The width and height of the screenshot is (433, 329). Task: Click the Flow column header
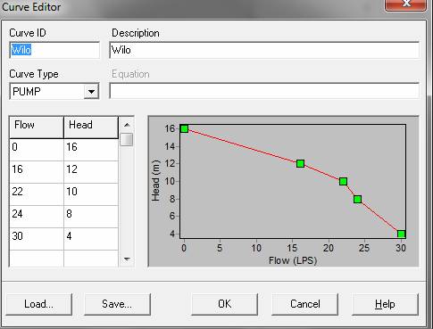37,127
